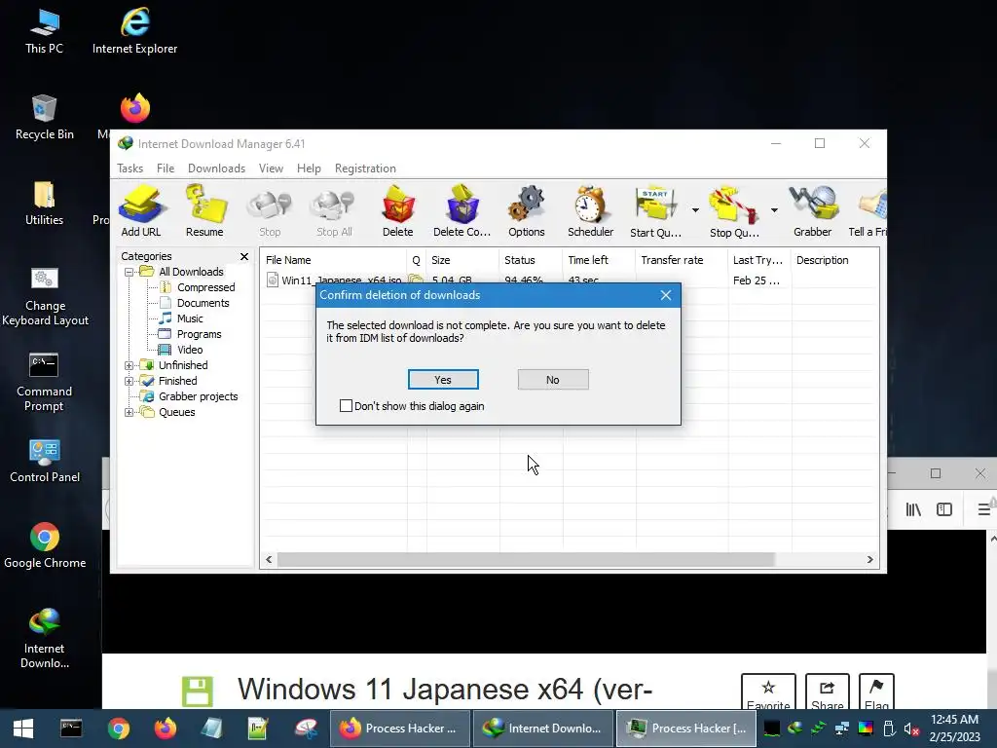Click the Stop Queue toolbar icon
The height and width of the screenshot is (748, 997).
tap(734, 211)
